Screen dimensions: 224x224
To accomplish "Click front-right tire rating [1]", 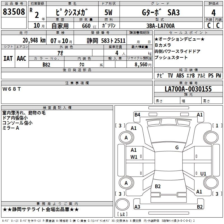I will 217,125.
